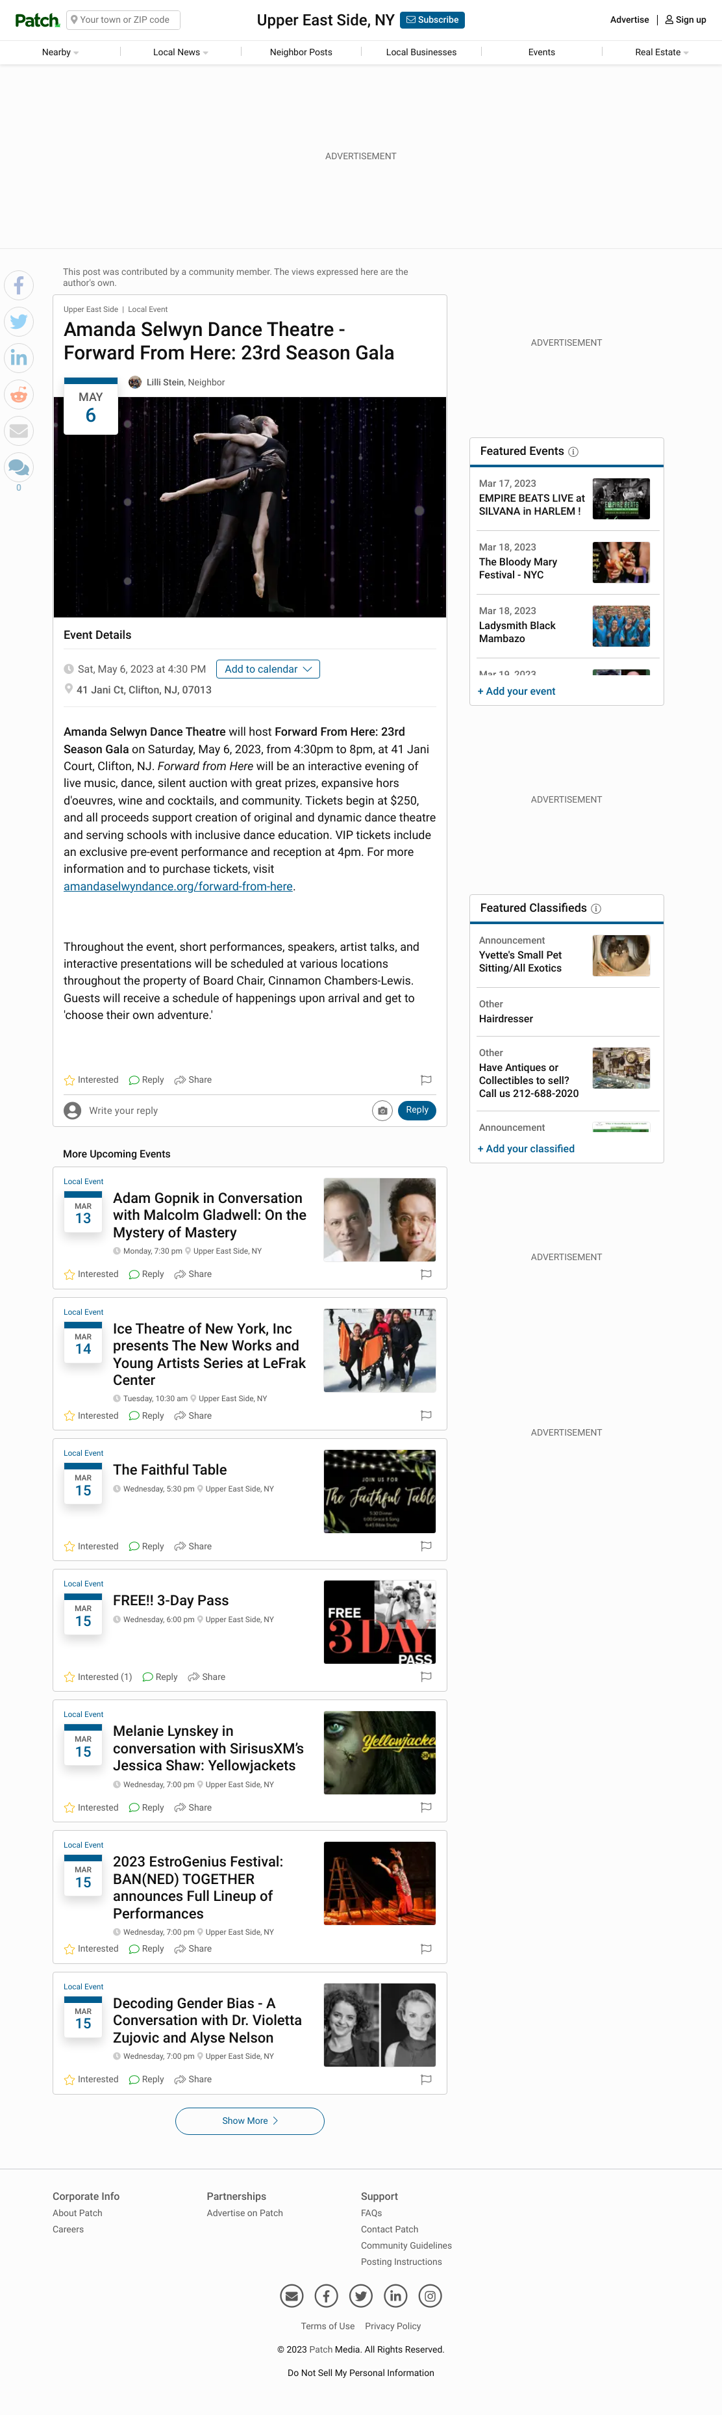Screen dimensions: 722x2415
Task: Open the Community Guidelines footer link
Action: point(406,2245)
